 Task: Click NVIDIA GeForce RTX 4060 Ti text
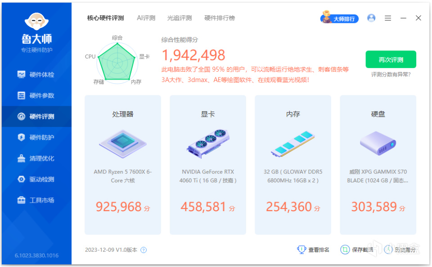coord(208,176)
